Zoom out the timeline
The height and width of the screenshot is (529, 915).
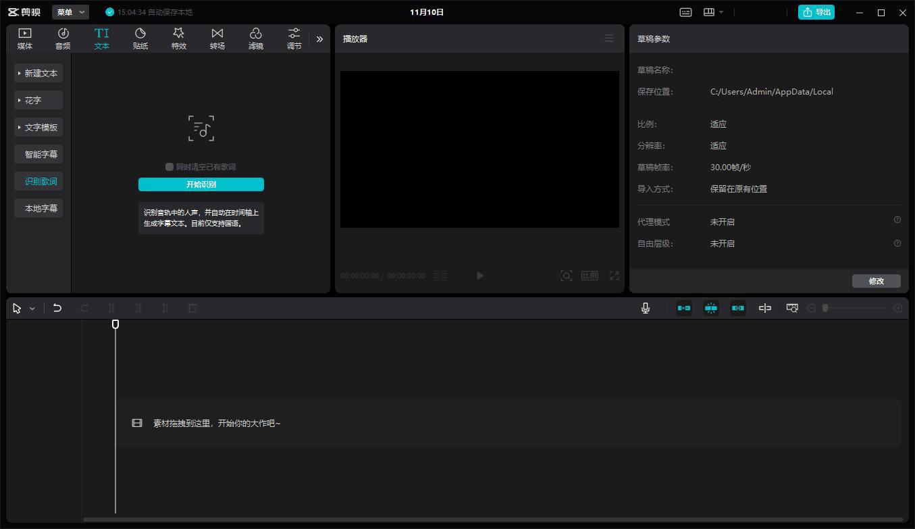coord(812,308)
